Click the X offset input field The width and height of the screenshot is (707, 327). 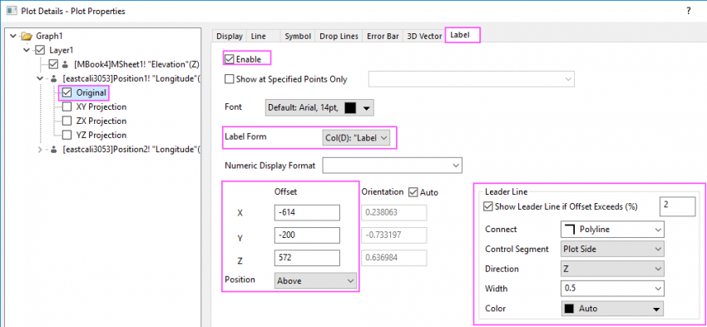coord(307,212)
